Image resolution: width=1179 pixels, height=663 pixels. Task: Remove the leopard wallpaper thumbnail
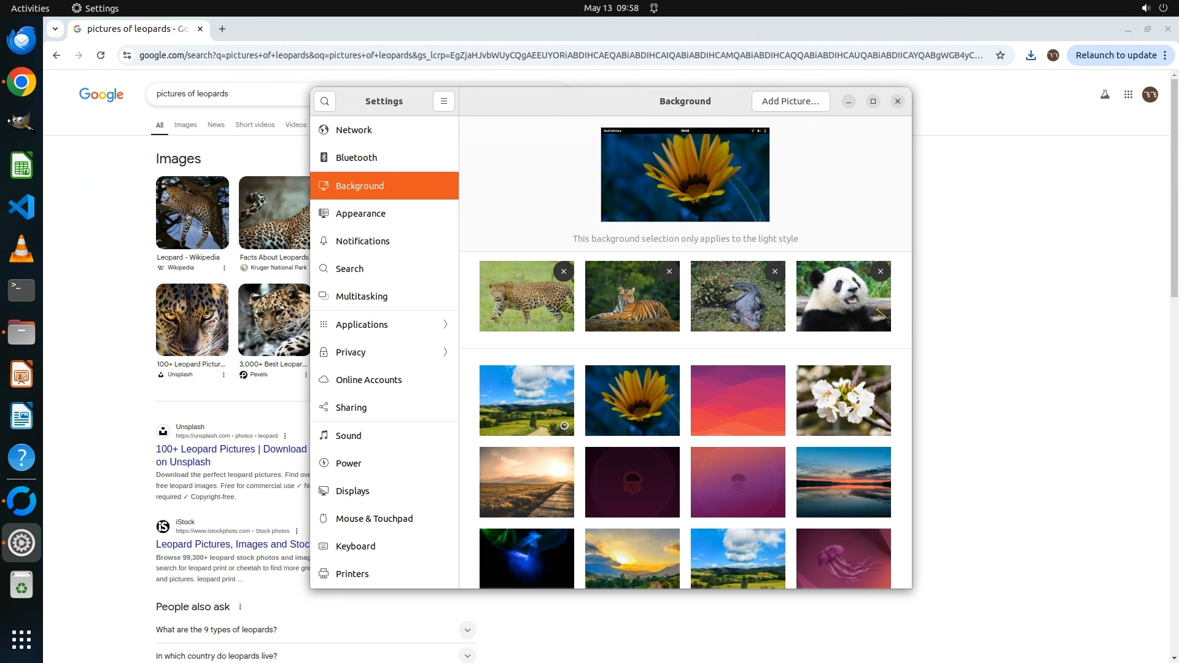coord(563,271)
